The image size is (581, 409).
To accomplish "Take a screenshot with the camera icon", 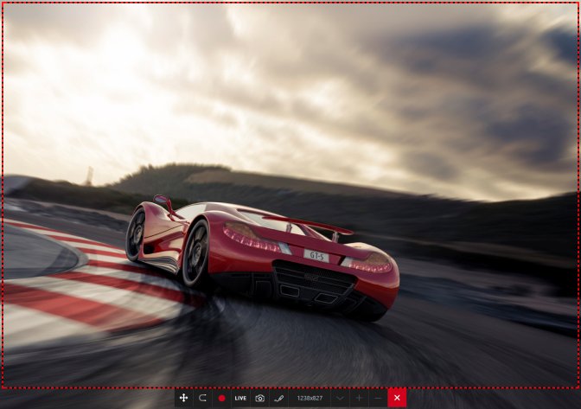I will click(259, 398).
